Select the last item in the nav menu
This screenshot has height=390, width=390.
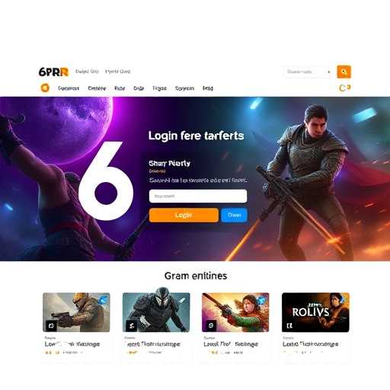coord(208,88)
